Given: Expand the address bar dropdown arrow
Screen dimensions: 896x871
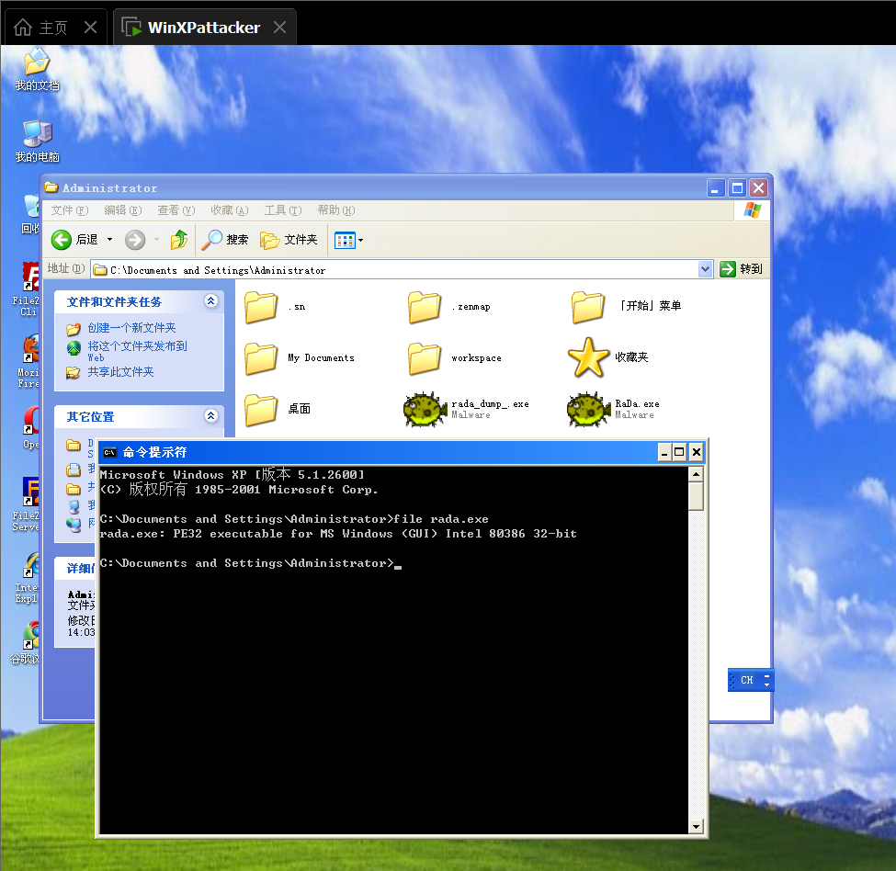Looking at the screenshot, I should pos(705,269).
